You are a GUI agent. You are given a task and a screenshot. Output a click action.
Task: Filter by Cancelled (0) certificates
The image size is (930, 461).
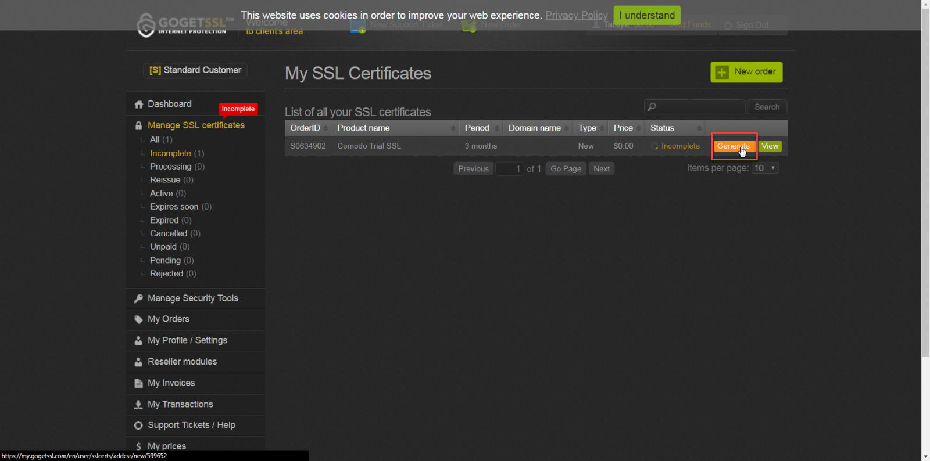coord(175,233)
